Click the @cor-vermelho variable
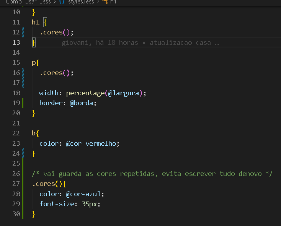 tap(91, 143)
